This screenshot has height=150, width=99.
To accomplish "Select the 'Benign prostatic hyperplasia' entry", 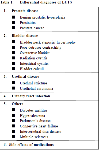I will click(42, 17).
